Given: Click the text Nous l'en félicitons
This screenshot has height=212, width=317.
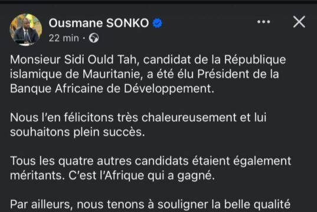Looking at the screenshot, I should tap(61, 118).
